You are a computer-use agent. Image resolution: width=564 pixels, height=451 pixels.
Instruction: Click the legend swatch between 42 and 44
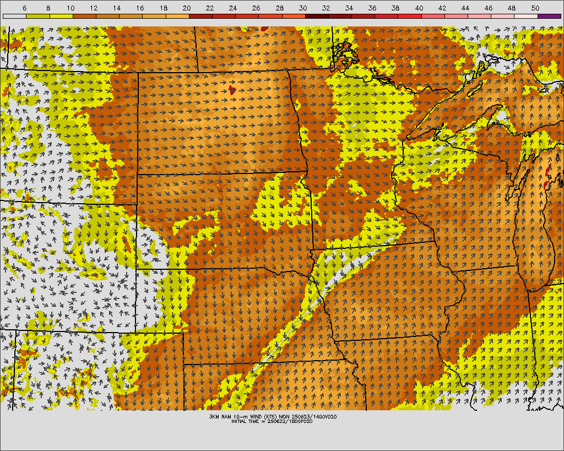pyautogui.click(x=456, y=16)
